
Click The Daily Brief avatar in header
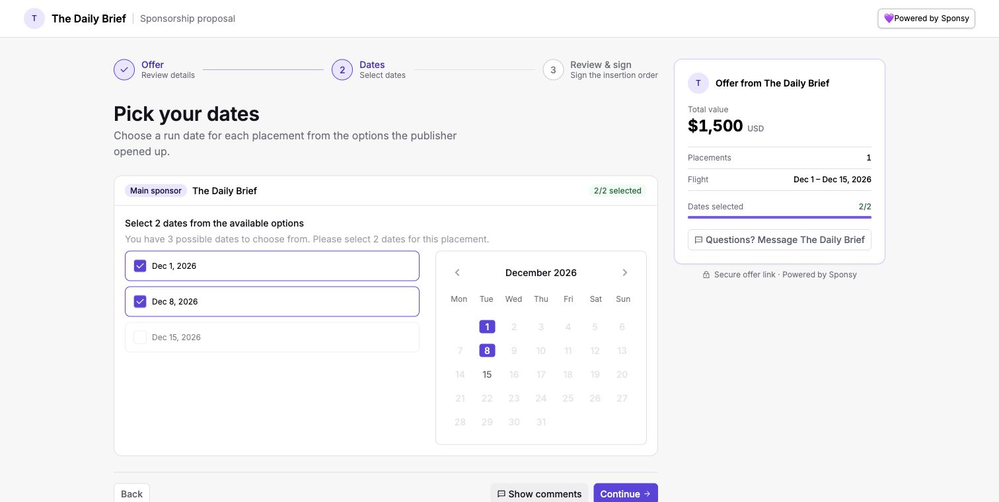click(x=34, y=18)
